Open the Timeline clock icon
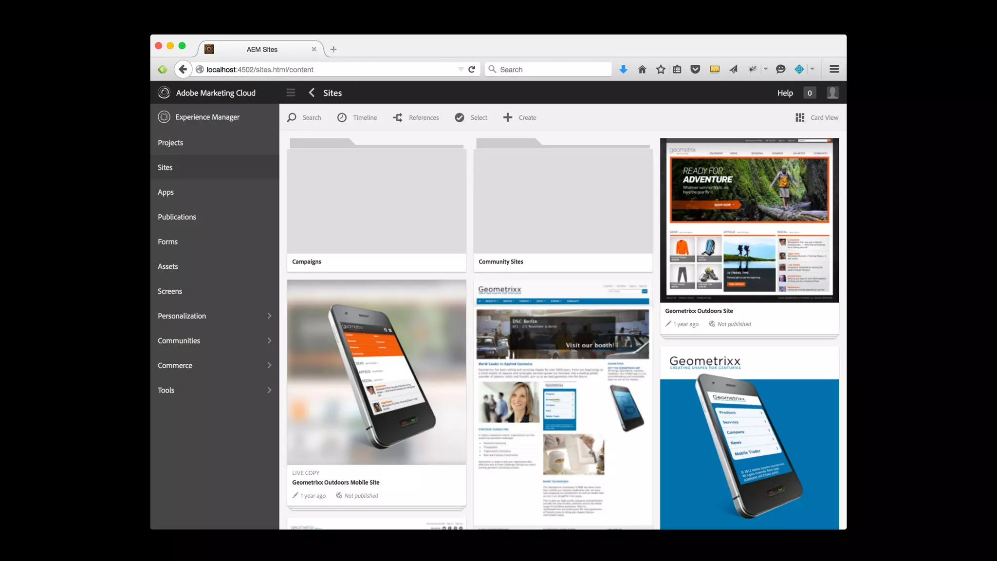This screenshot has width=997, height=561. tap(342, 117)
